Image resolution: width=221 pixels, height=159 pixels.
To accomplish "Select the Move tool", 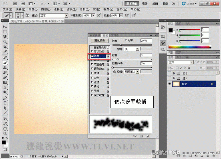I will tap(5, 27).
